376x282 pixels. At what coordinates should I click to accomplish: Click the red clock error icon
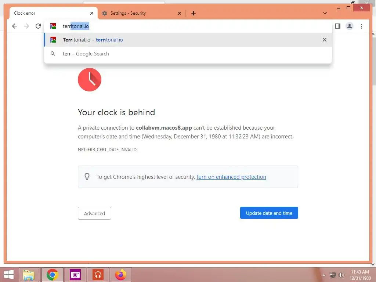pos(90,80)
